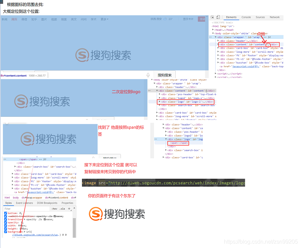
Task: Expand the first script node in tree
Action: click(x=216, y=73)
